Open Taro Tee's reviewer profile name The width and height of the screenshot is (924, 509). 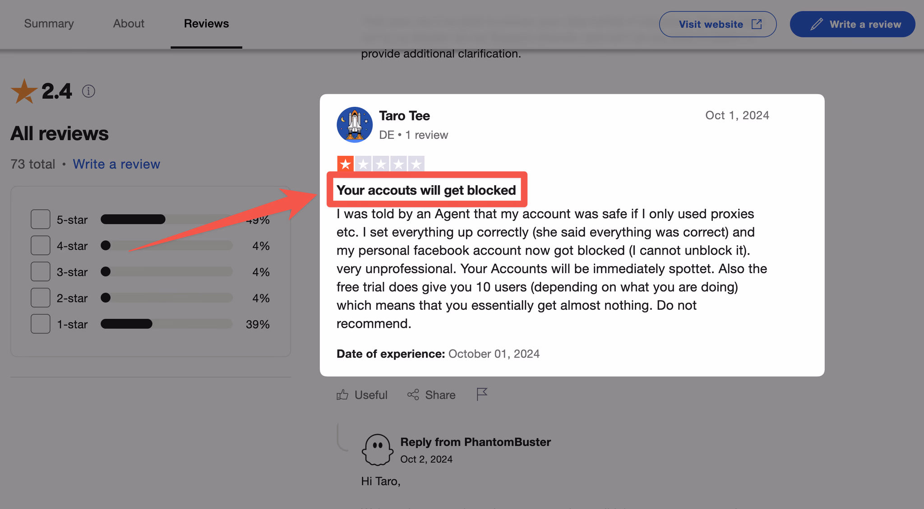point(404,116)
